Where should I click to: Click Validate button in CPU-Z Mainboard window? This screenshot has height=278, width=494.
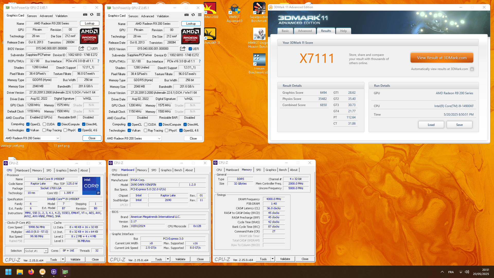click(x=180, y=259)
